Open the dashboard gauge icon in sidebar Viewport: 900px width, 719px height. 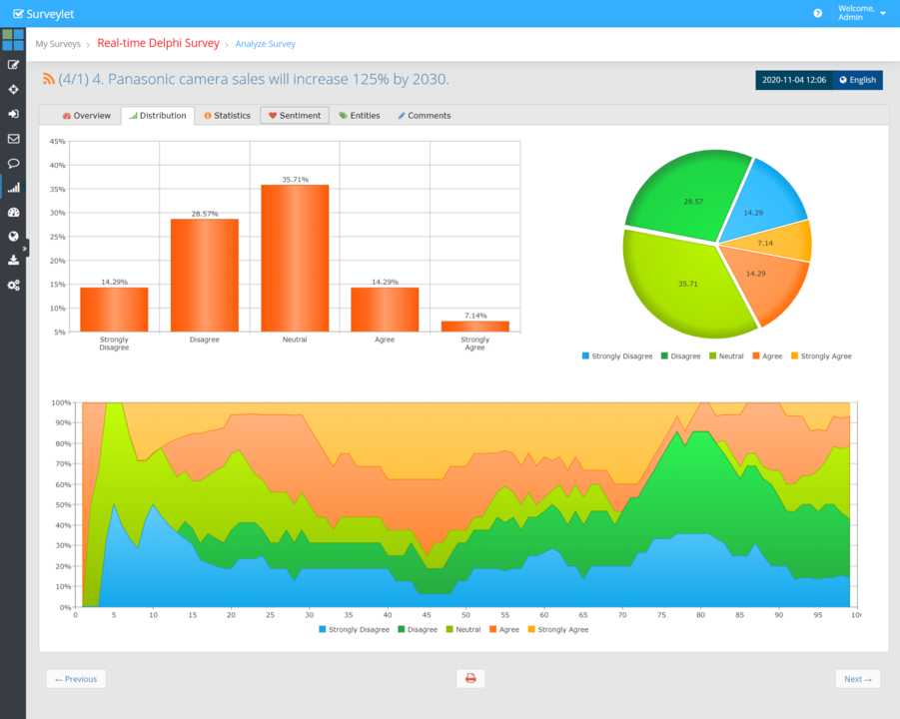[13, 213]
